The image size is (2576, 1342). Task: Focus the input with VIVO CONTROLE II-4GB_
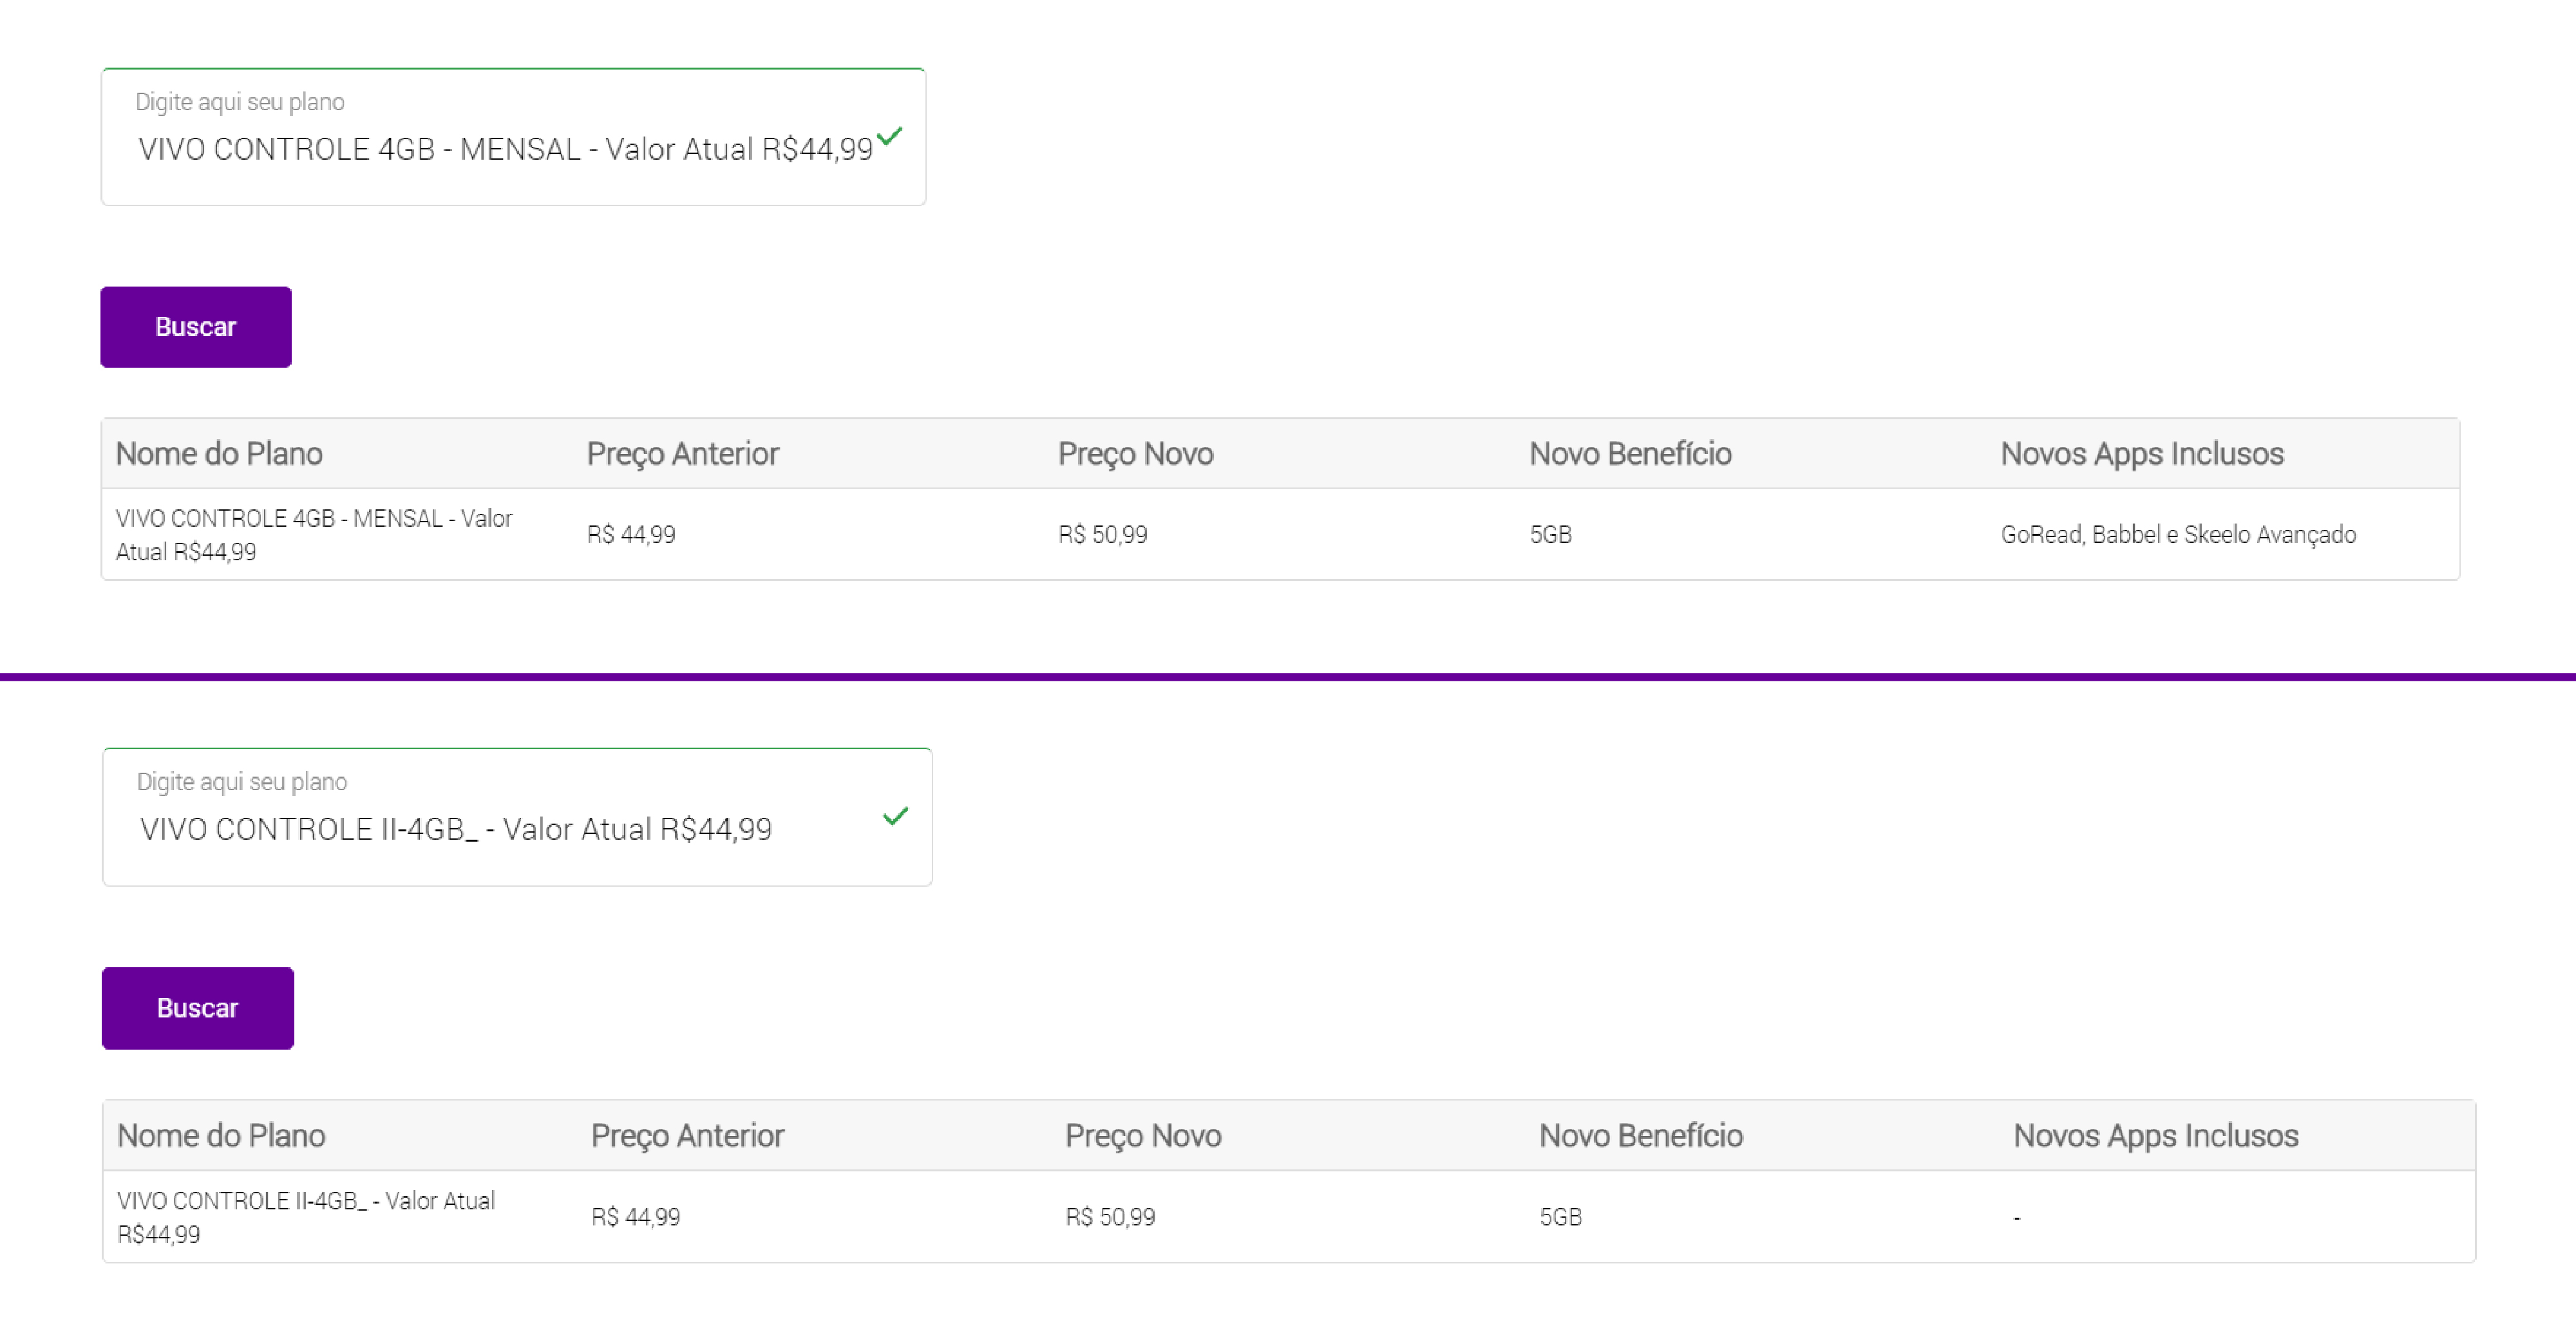point(517,817)
